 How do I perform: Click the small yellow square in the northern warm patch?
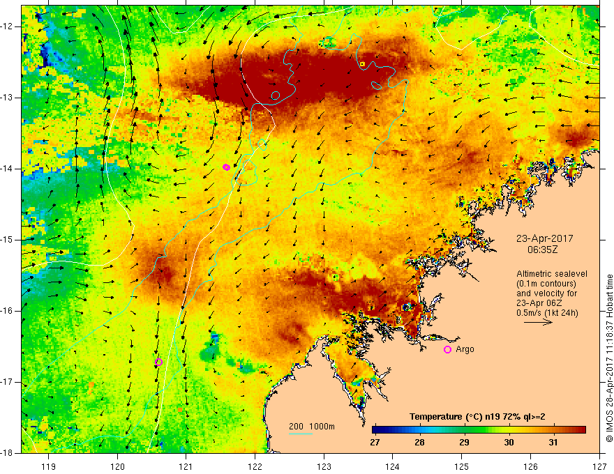pyautogui.click(x=363, y=63)
